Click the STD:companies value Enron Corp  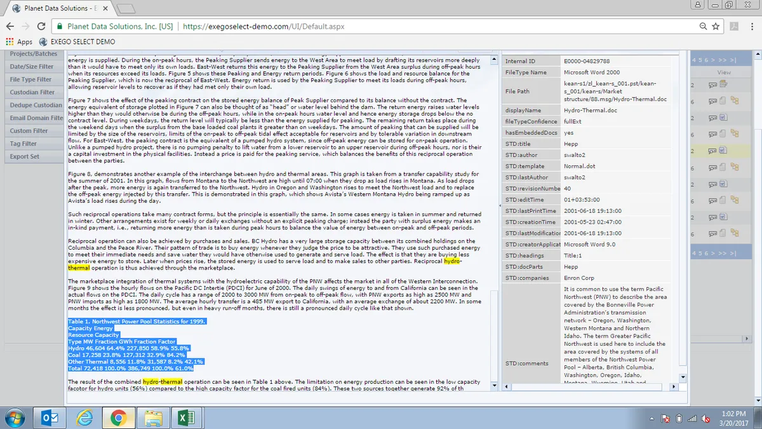[579, 278]
